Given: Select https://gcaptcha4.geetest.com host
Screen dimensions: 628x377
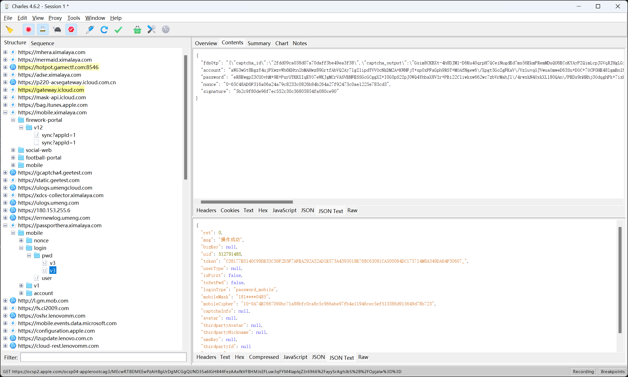Looking at the screenshot, I should [x=55, y=173].
